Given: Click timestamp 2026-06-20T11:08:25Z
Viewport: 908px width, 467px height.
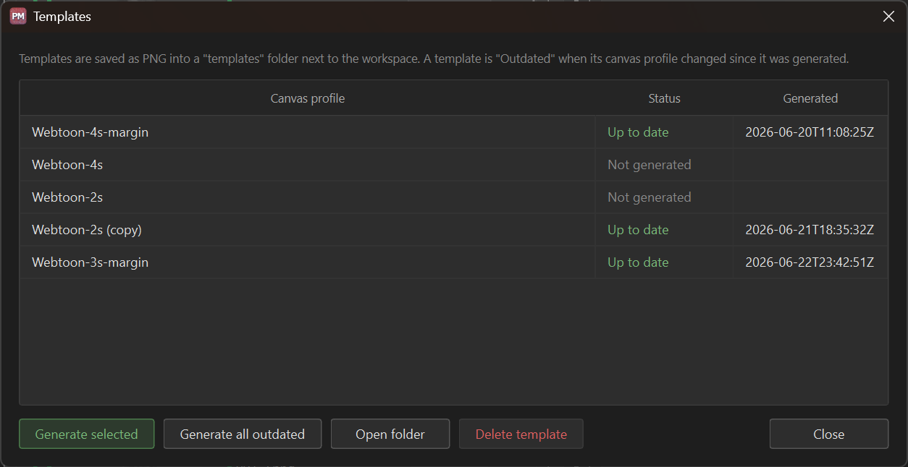Looking at the screenshot, I should pos(810,132).
